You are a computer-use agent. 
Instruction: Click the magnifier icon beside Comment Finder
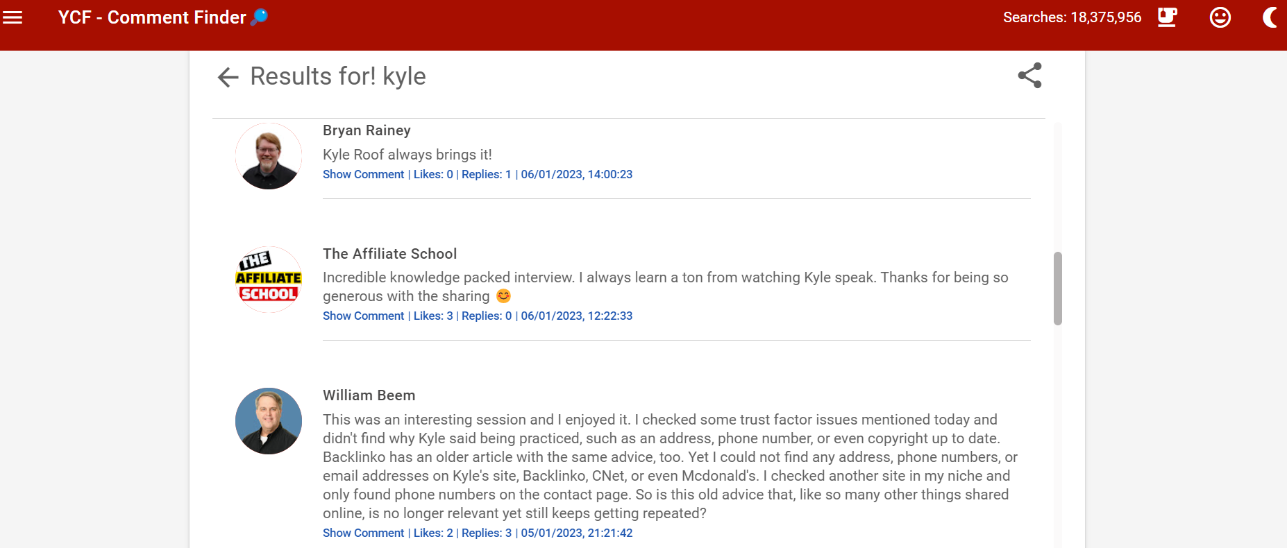[x=259, y=17]
